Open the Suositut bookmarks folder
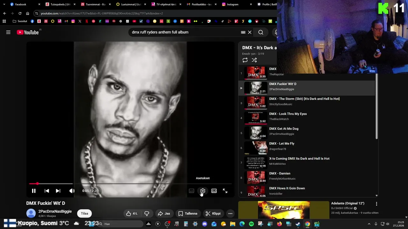 (x=20, y=21)
